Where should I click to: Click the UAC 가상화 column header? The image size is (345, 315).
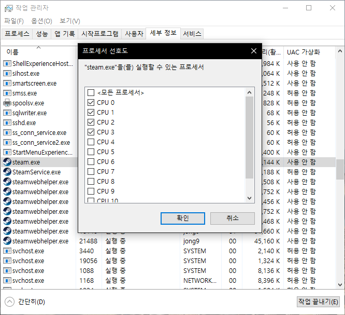[309, 52]
